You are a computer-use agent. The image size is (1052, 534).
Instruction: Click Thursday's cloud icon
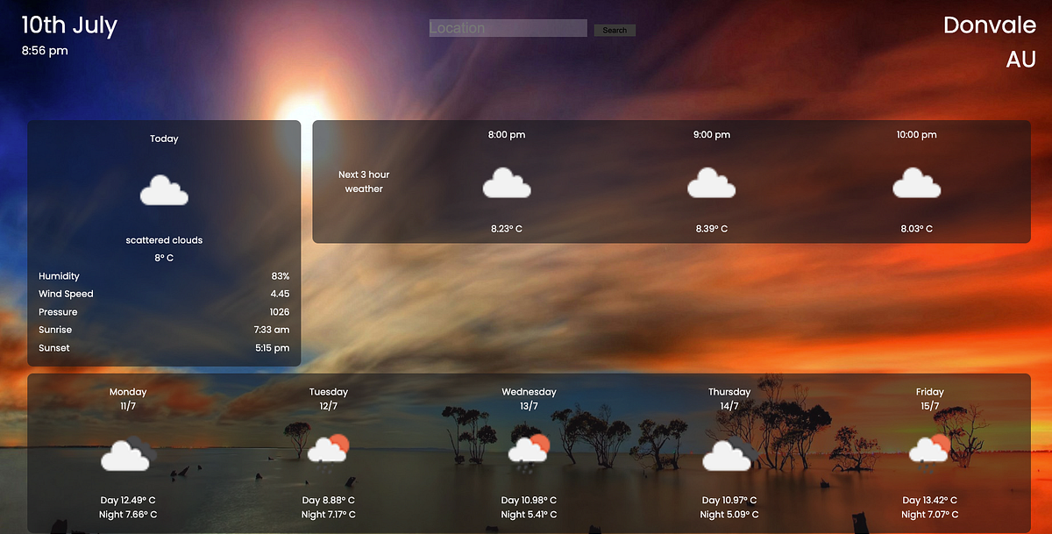point(728,454)
